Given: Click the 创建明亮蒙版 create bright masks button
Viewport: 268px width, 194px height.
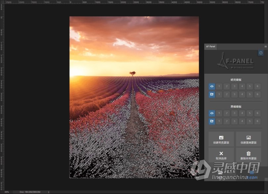Looking at the screenshot, I should [x=221, y=139].
